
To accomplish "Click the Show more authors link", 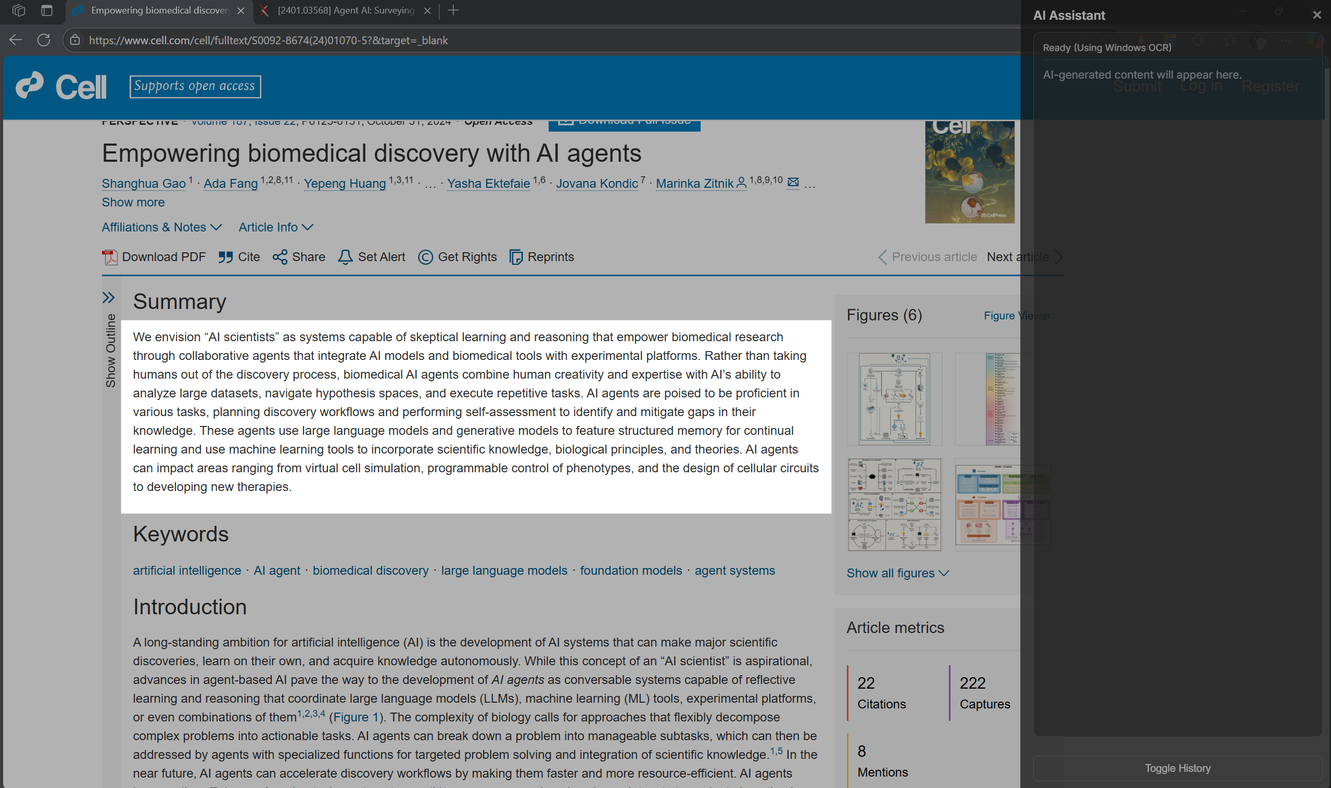I will pos(133,202).
